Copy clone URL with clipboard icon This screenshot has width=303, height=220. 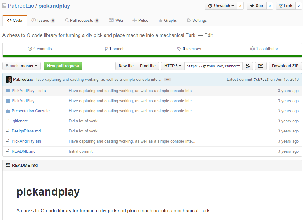(x=248, y=66)
